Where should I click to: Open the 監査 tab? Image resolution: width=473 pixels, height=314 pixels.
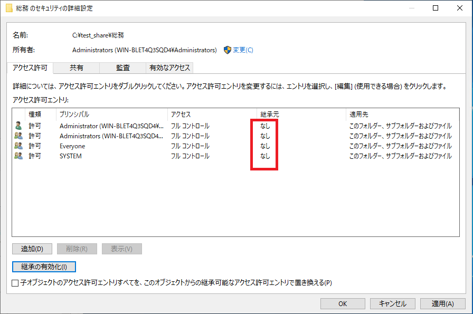click(x=123, y=68)
